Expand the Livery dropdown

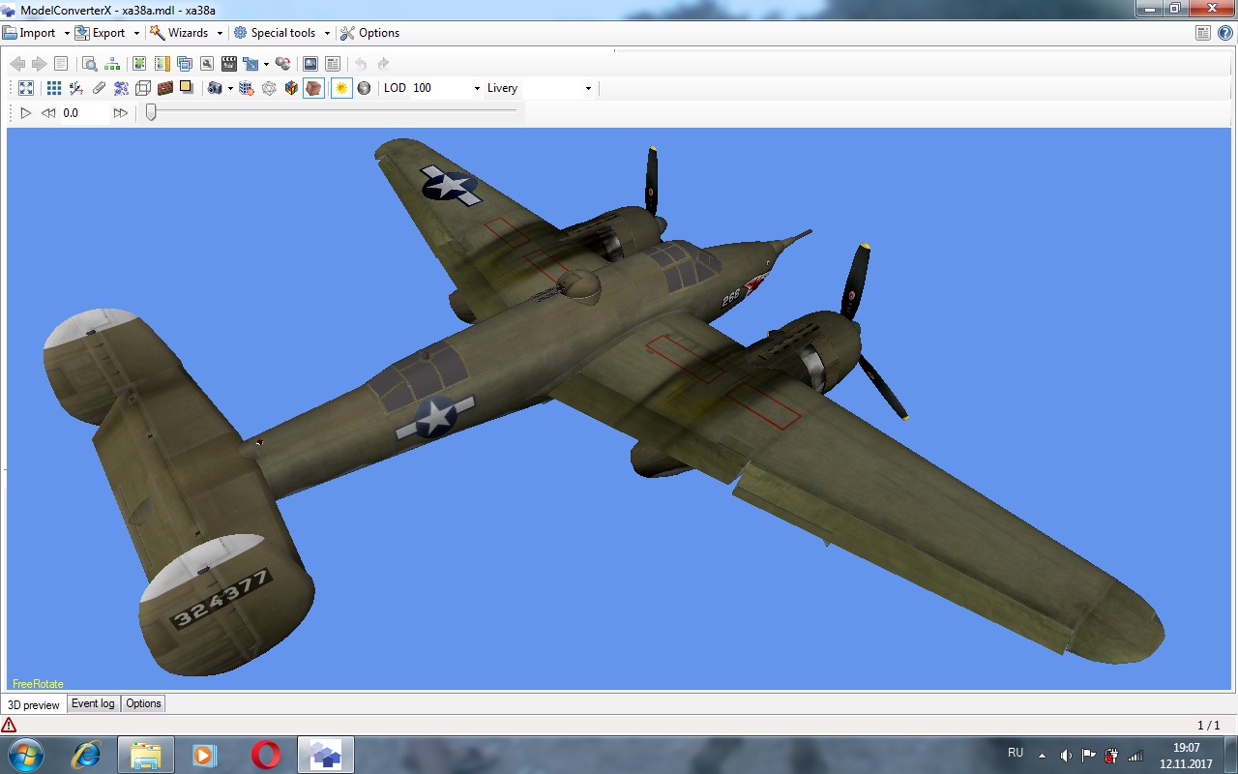click(x=588, y=88)
